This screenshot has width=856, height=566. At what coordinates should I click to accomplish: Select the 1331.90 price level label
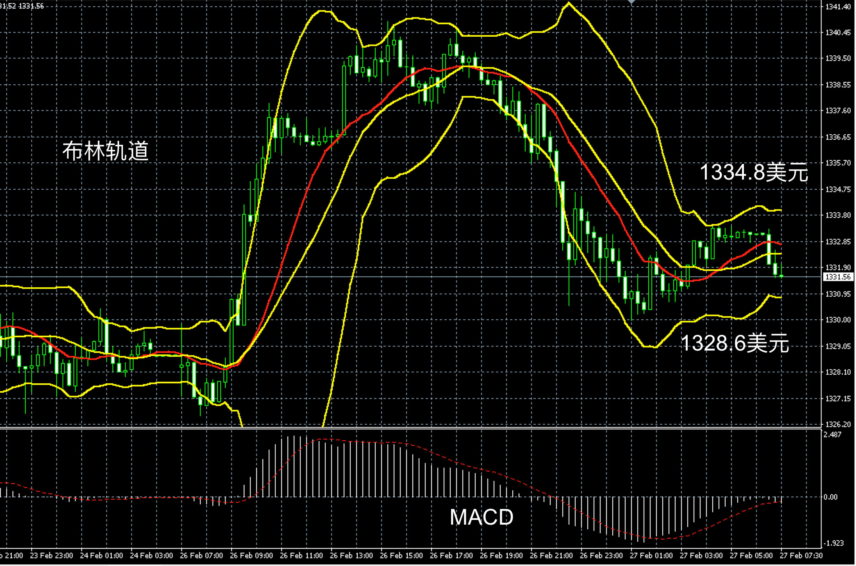[x=838, y=267]
